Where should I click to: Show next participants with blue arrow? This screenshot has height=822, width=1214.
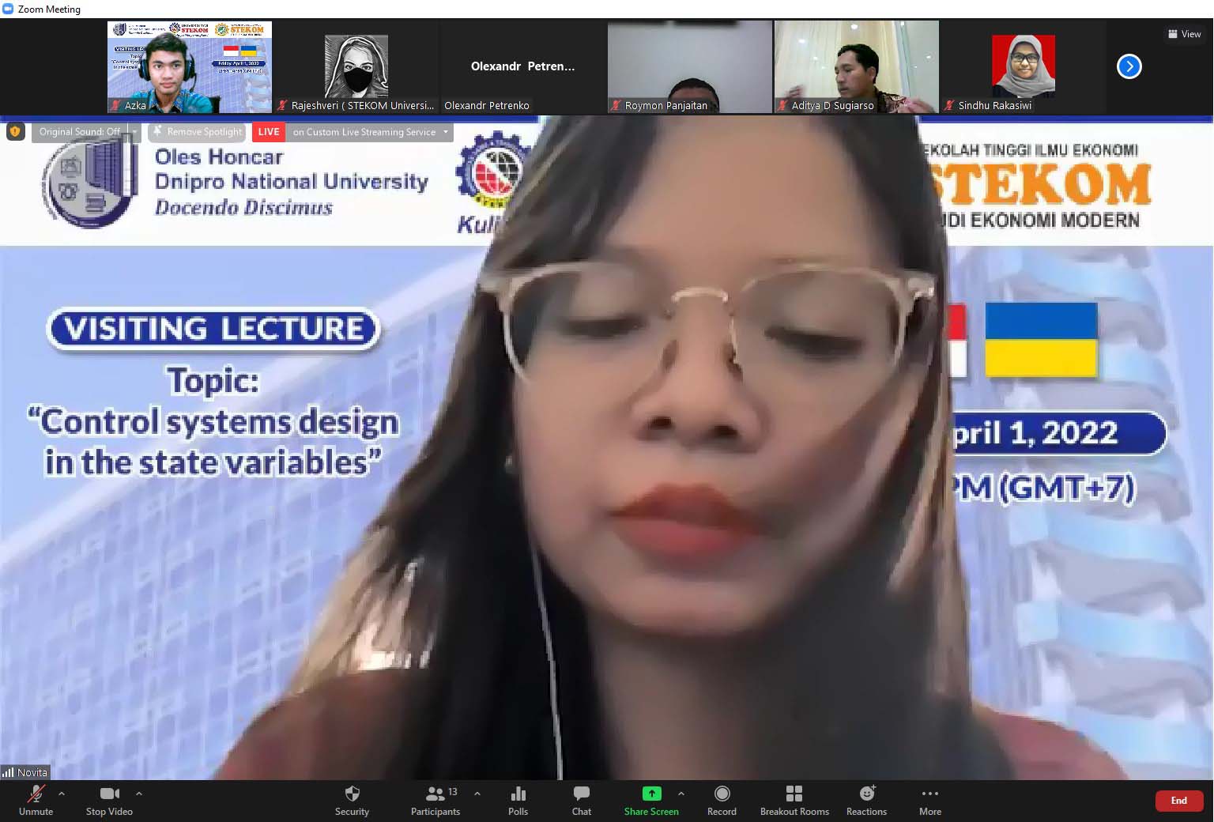1129,66
